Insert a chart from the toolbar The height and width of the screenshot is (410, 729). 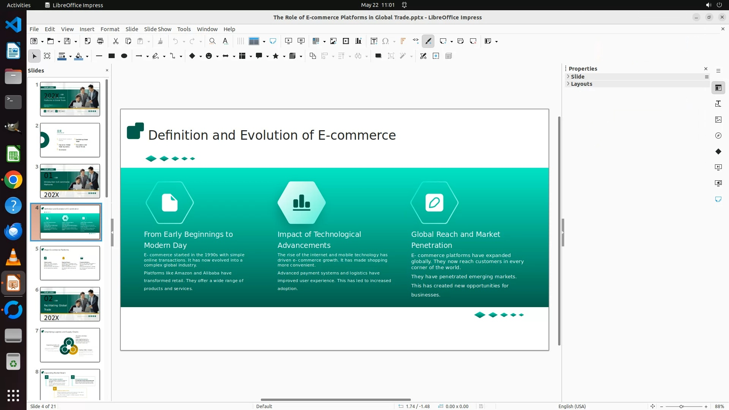point(358,41)
